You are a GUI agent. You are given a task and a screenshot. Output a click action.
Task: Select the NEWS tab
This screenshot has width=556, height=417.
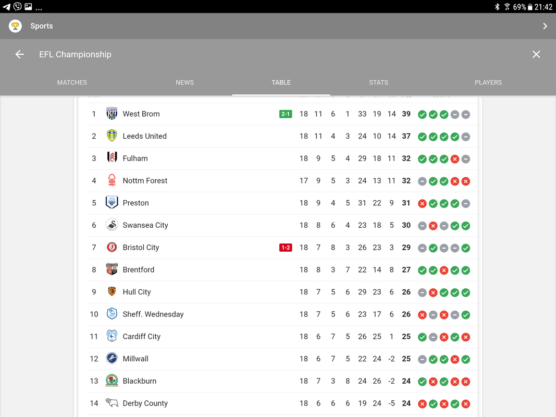coord(185,82)
